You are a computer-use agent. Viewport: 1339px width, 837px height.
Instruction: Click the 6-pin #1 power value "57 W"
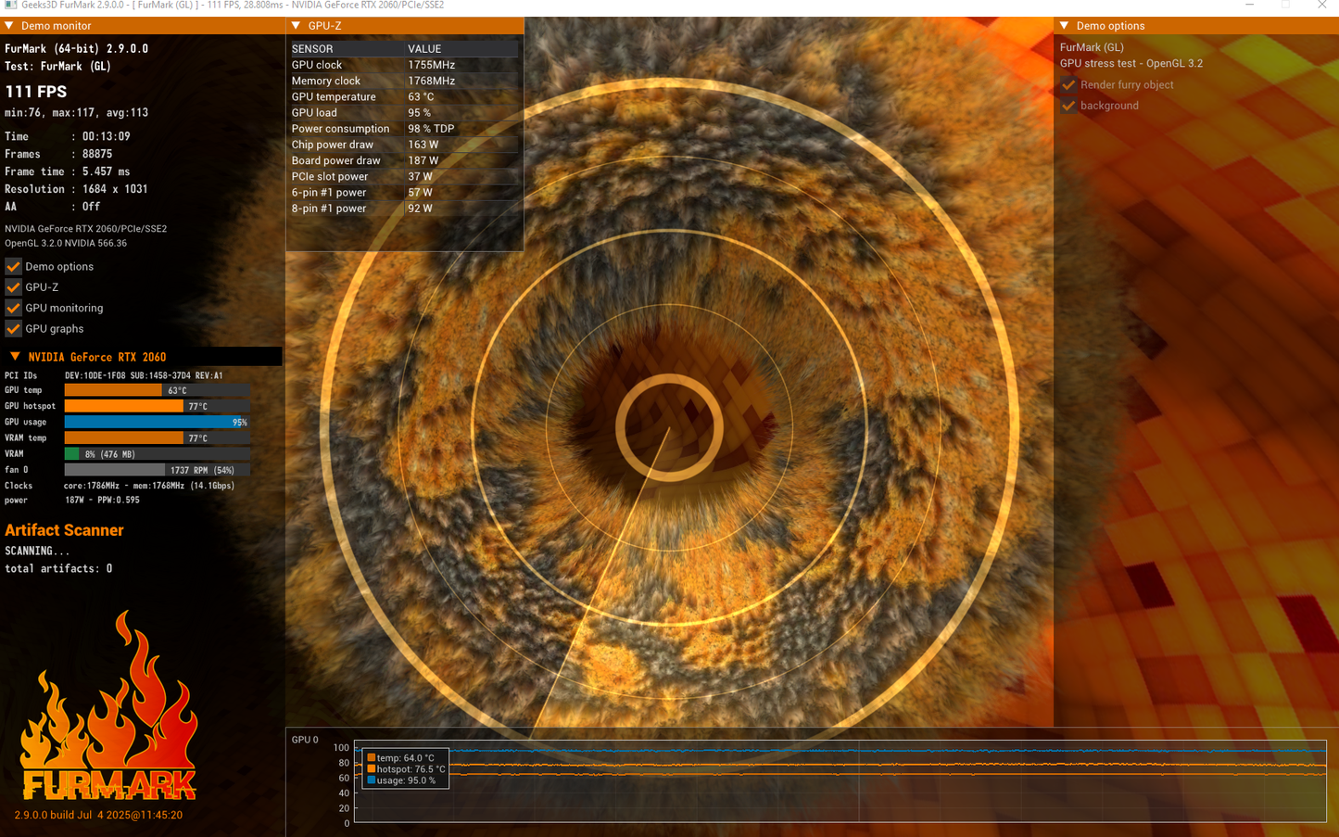(x=421, y=193)
